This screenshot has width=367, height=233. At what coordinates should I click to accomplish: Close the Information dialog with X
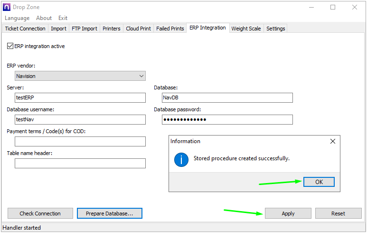[333, 141]
